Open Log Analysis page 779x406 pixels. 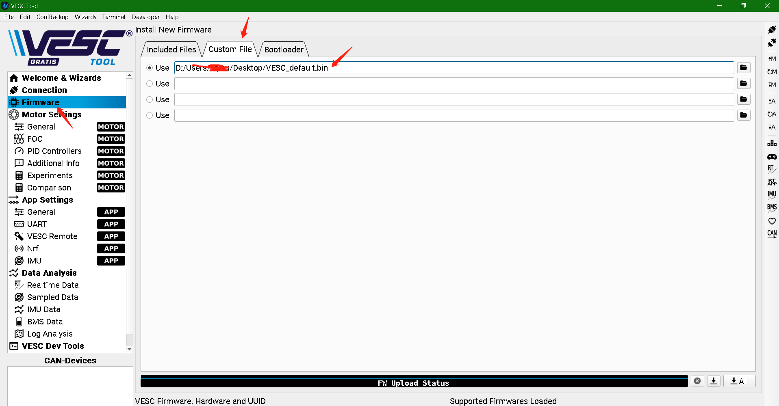tap(67, 334)
